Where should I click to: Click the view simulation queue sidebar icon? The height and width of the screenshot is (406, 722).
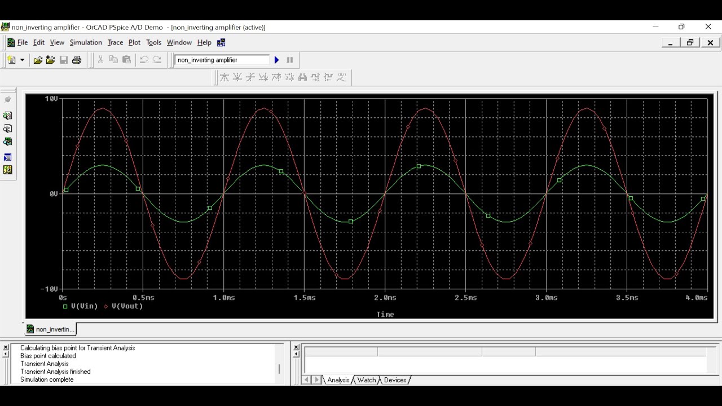tap(8, 142)
